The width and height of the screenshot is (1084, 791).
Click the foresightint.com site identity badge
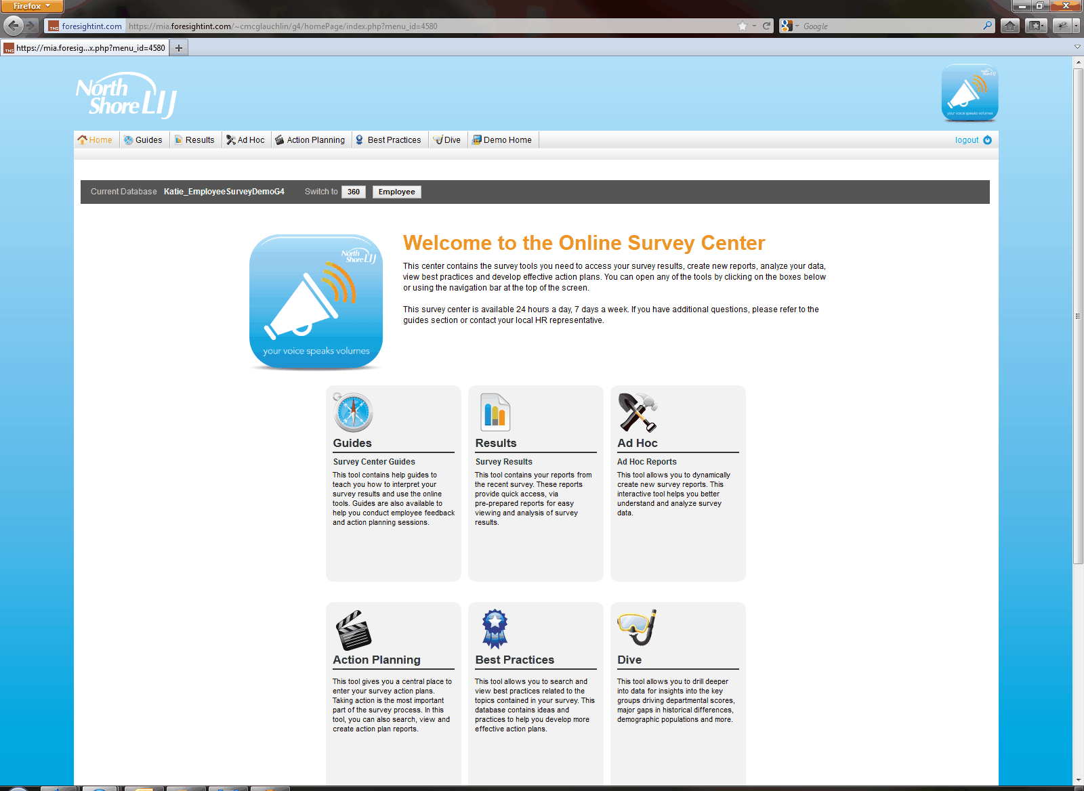click(x=85, y=26)
